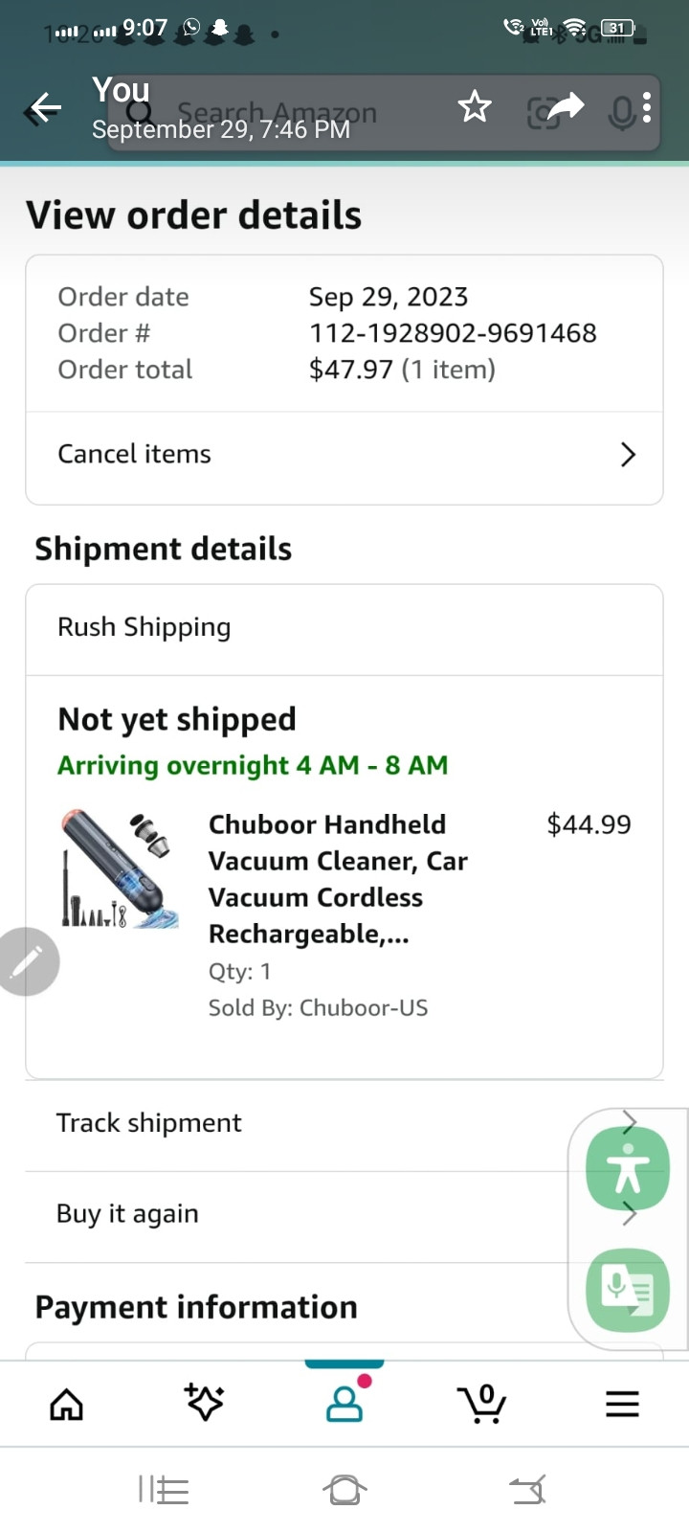
Task: Tap the green voice transcription icon
Action: coord(628,1290)
